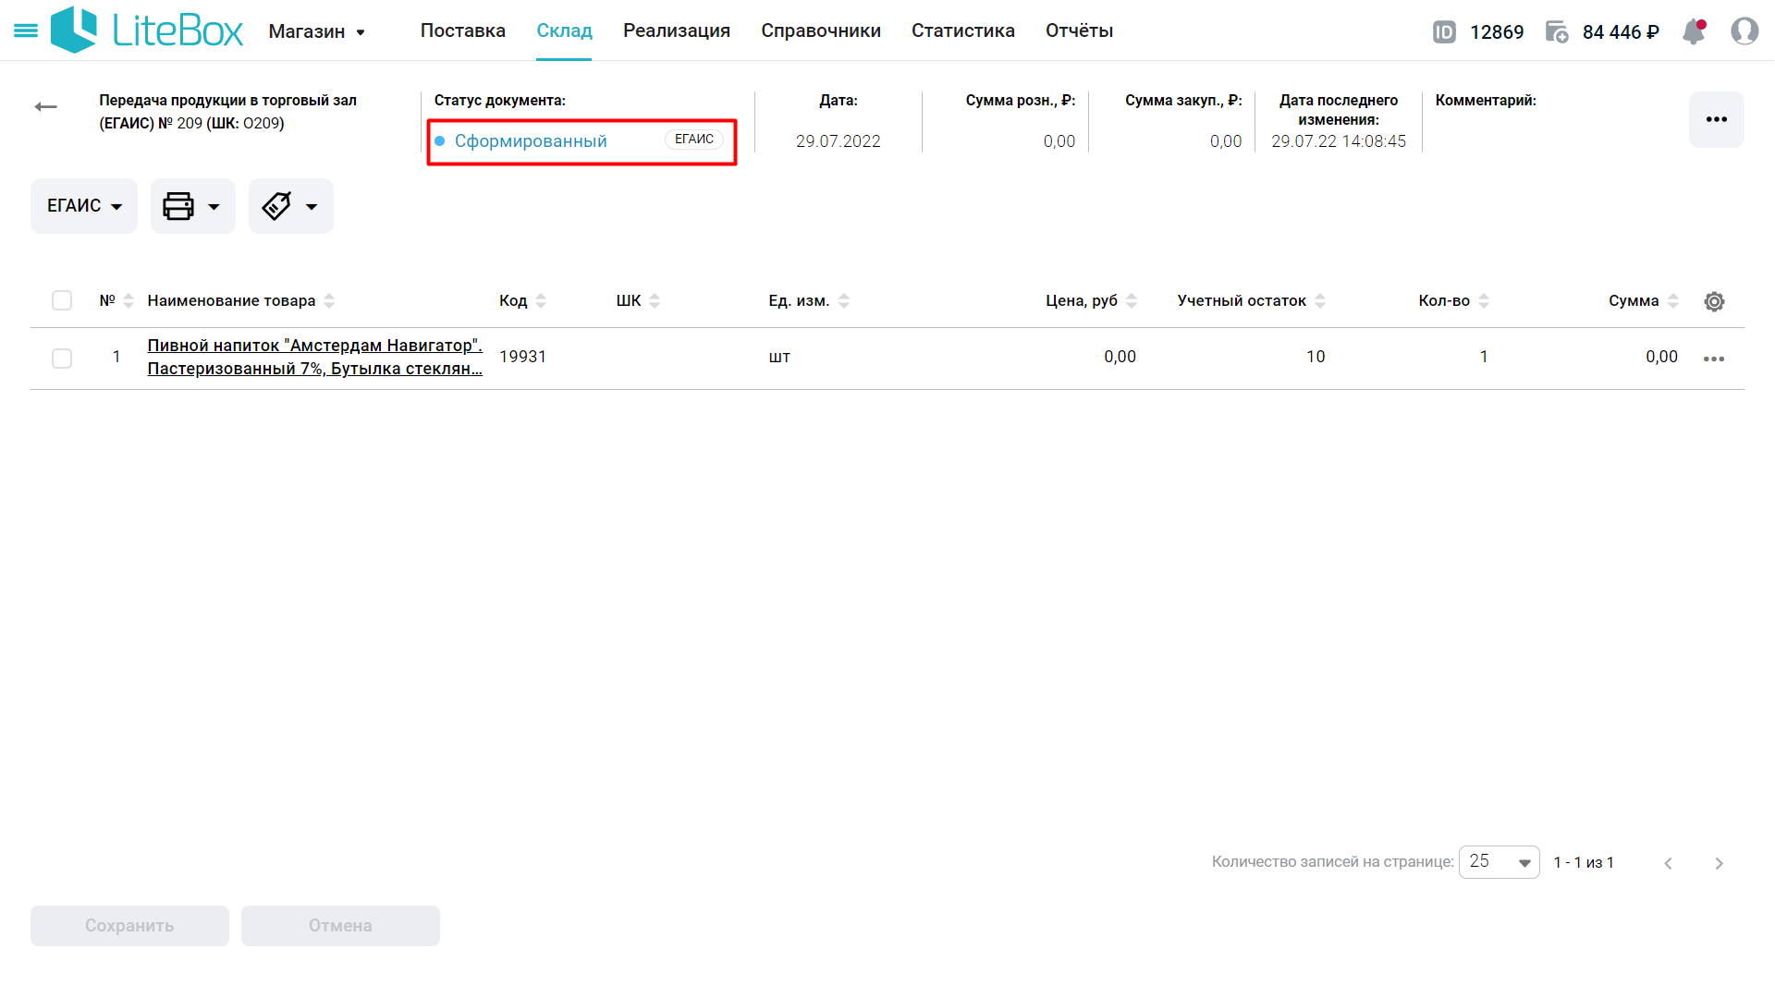Click the document title Передача продукции
This screenshot has height=998, width=1775.
click(x=227, y=112)
